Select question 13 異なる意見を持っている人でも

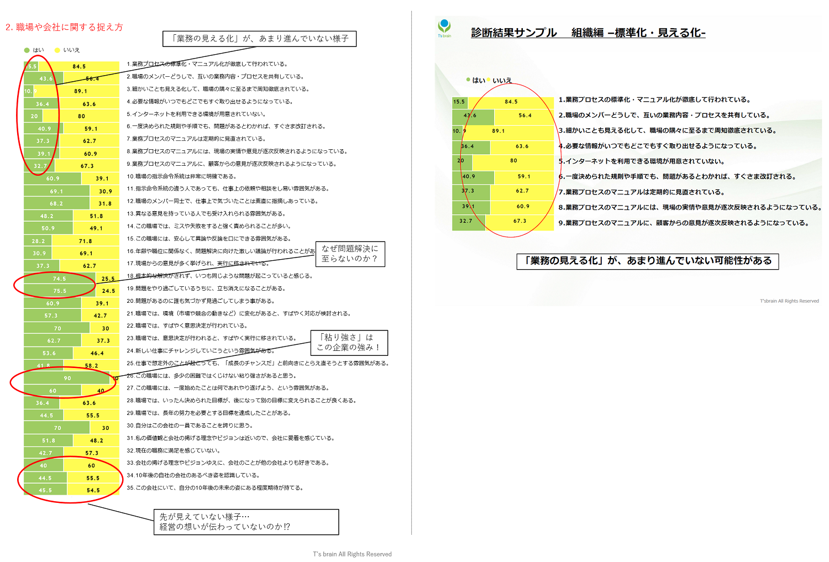[206, 213]
